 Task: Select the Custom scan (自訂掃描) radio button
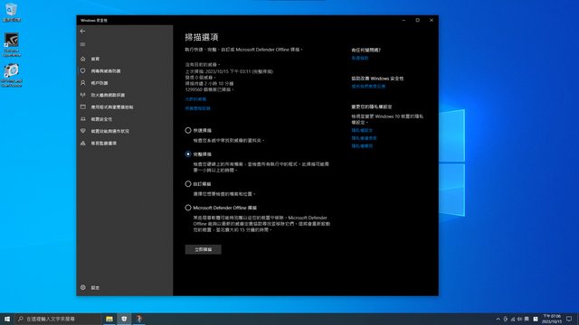click(x=188, y=184)
